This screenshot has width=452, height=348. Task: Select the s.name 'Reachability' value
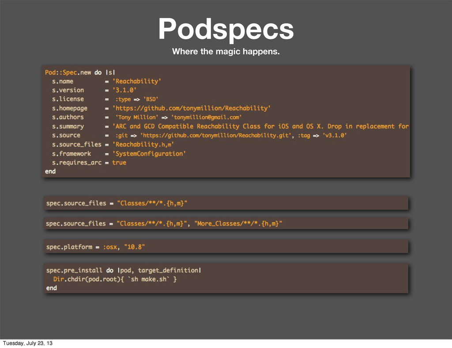click(137, 81)
